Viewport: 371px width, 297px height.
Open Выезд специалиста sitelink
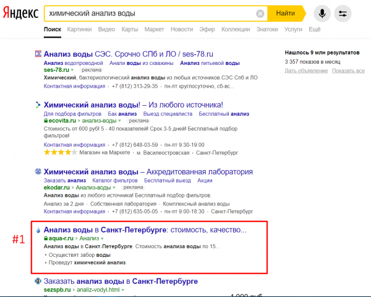click(168, 114)
